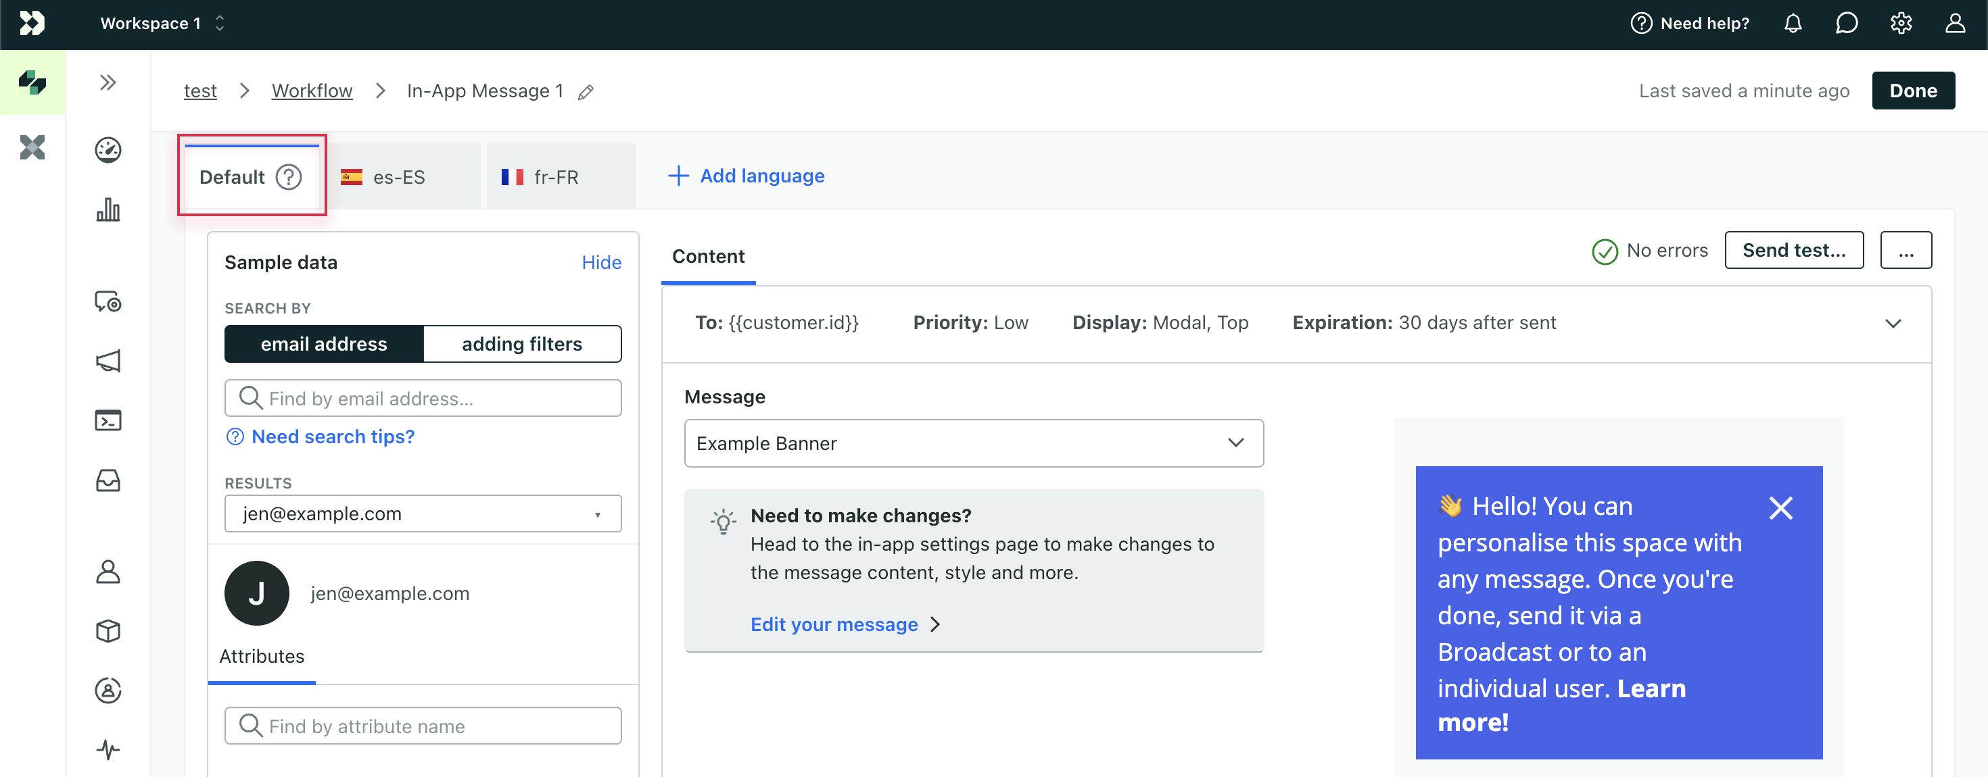Click the Done button
This screenshot has height=777, width=1988.
(x=1913, y=90)
